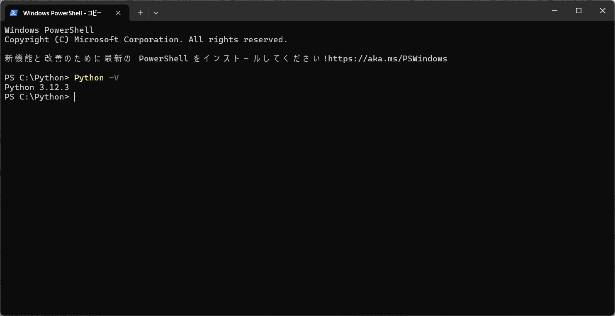Open the https://aka.ms/PSWindows link

coord(387,58)
